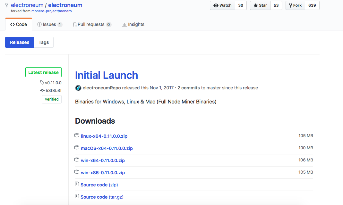Open the v0.11.0.0 tag link

[x=53, y=83]
